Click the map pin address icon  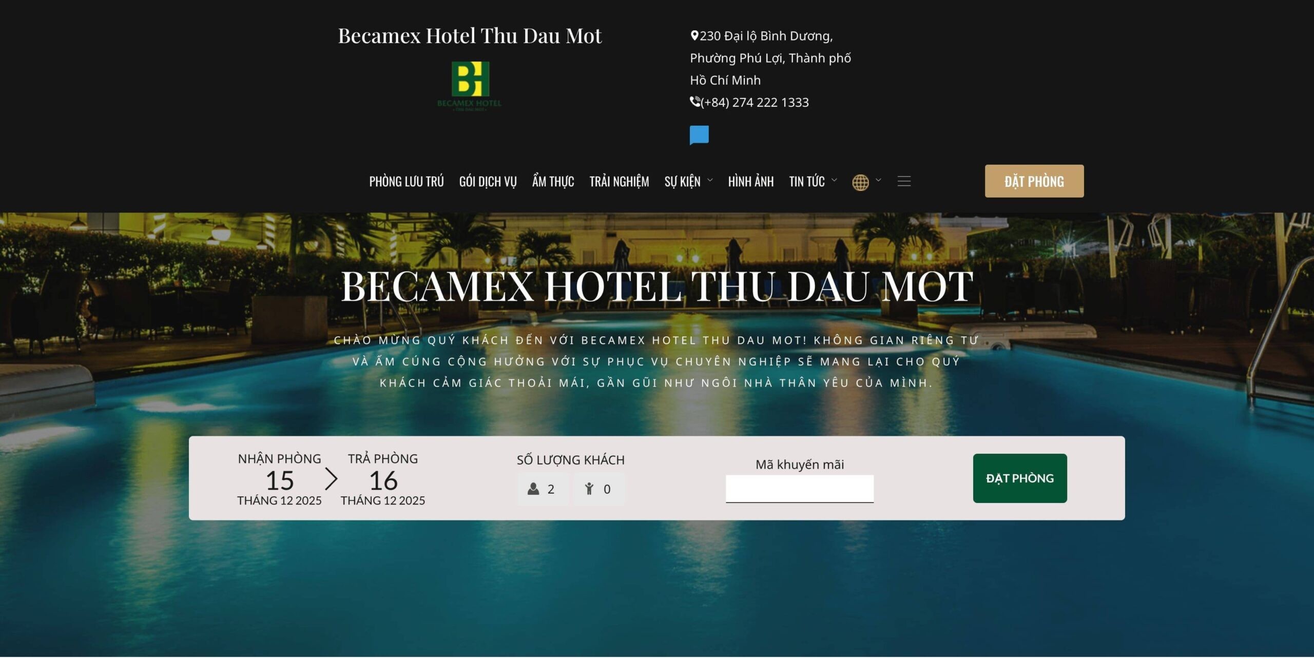694,35
